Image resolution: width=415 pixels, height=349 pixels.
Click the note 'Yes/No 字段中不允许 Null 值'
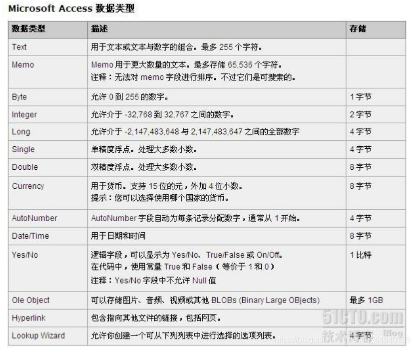[165, 280]
